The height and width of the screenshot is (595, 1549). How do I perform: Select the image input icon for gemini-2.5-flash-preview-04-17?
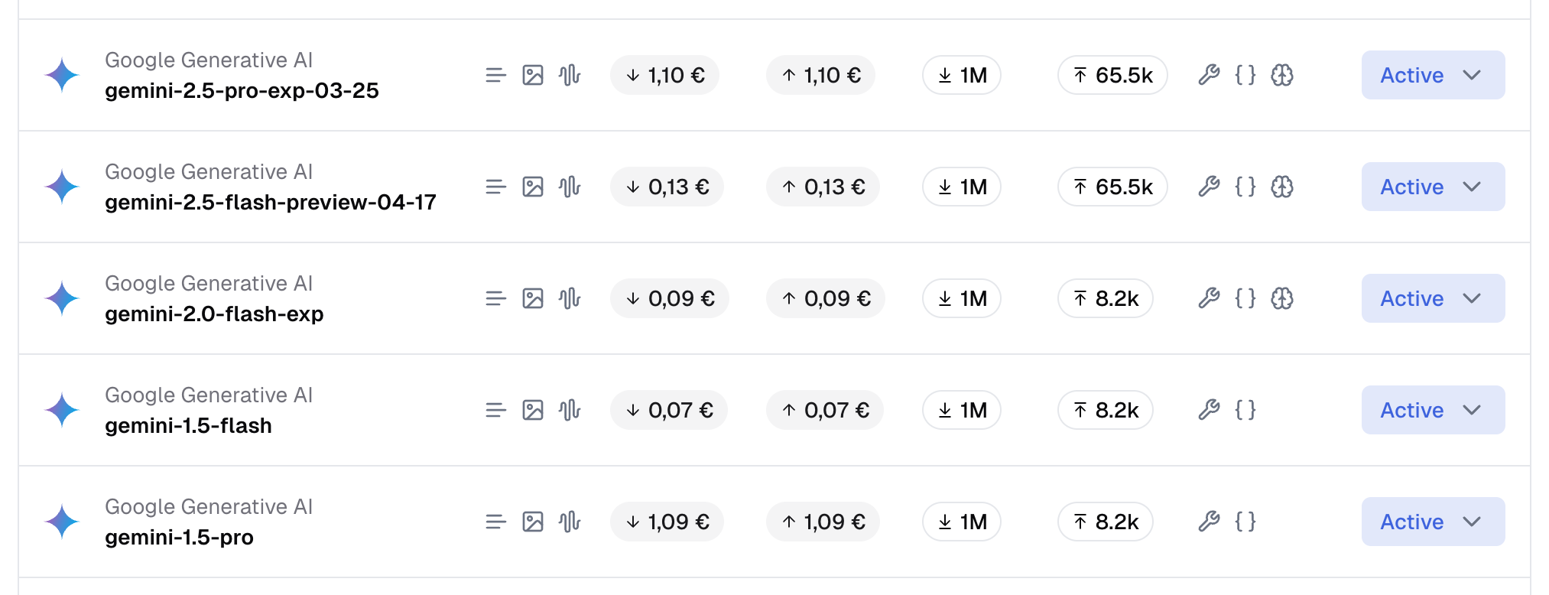click(x=534, y=187)
